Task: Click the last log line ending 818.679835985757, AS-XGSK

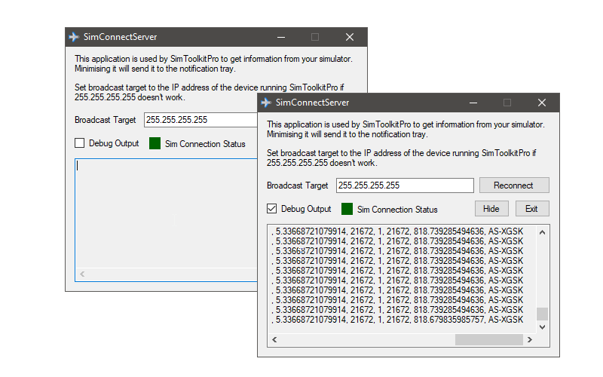Action: click(x=397, y=320)
